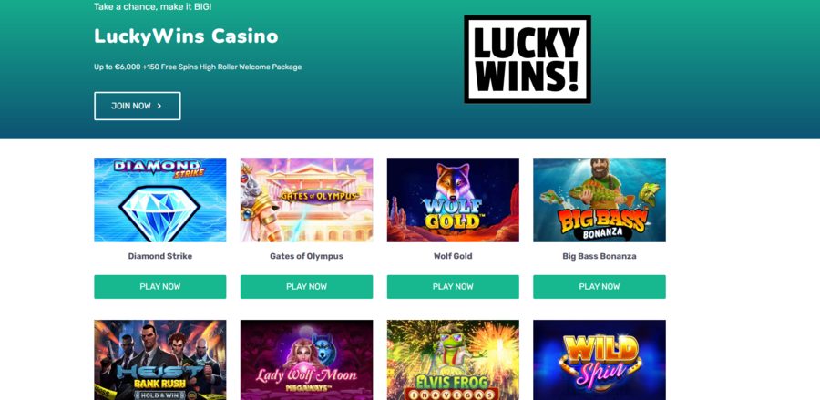Play Now under Big Bass Bonanza
The width and height of the screenshot is (820, 400).
[x=600, y=286]
